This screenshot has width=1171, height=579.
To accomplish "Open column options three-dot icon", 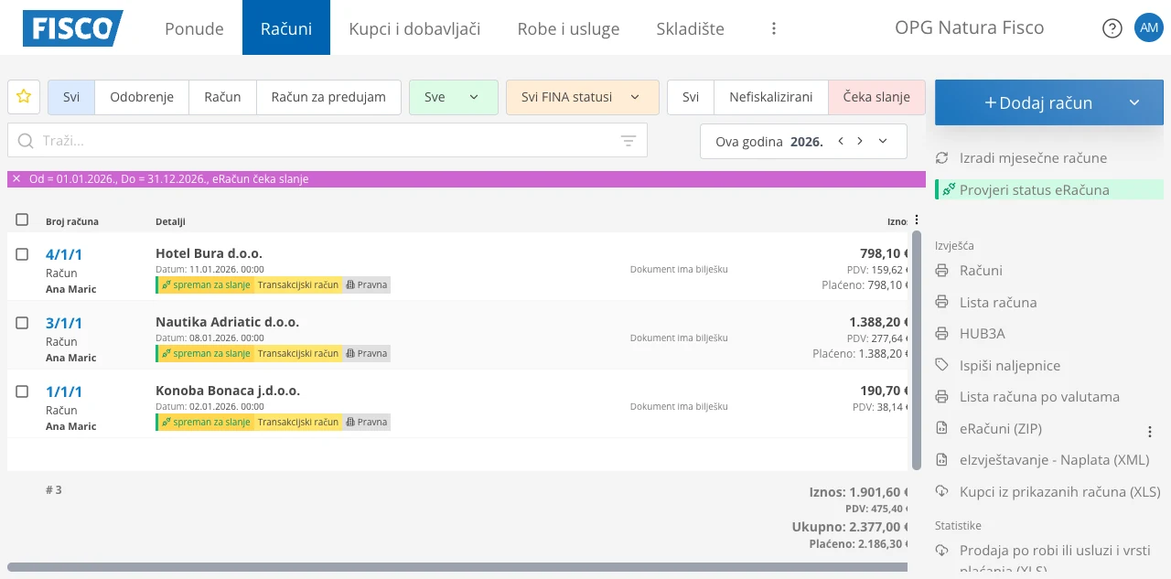I will click(x=917, y=220).
